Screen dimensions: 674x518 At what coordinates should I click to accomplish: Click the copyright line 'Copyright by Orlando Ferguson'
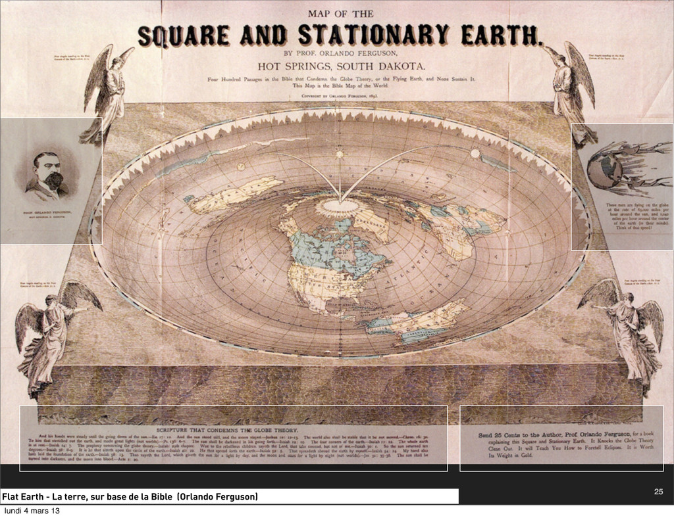click(x=340, y=97)
